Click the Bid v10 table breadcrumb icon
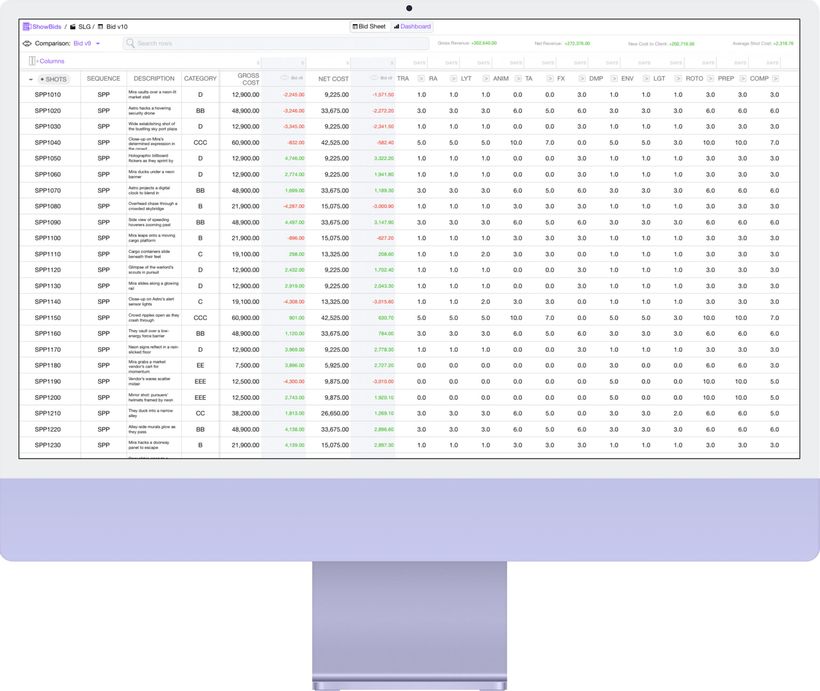Screen dimensions: 820x691 [100, 27]
